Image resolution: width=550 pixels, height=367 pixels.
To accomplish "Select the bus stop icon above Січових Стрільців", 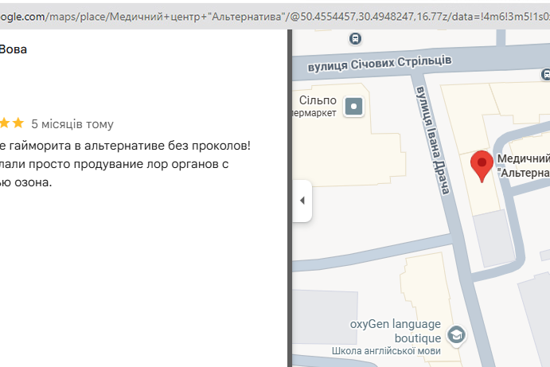I will [355, 37].
